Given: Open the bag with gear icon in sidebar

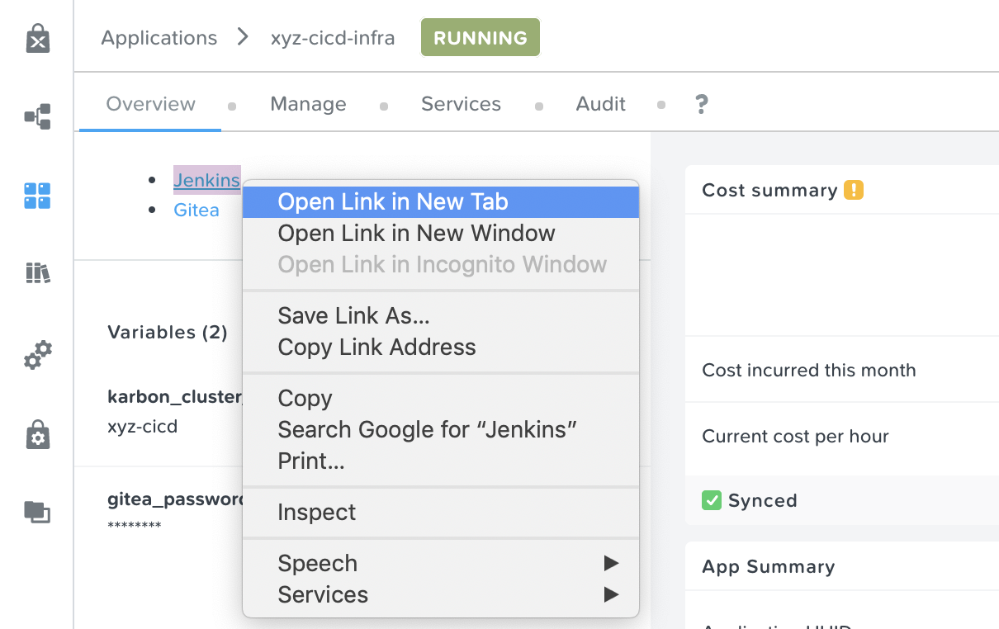Looking at the screenshot, I should coord(37,433).
